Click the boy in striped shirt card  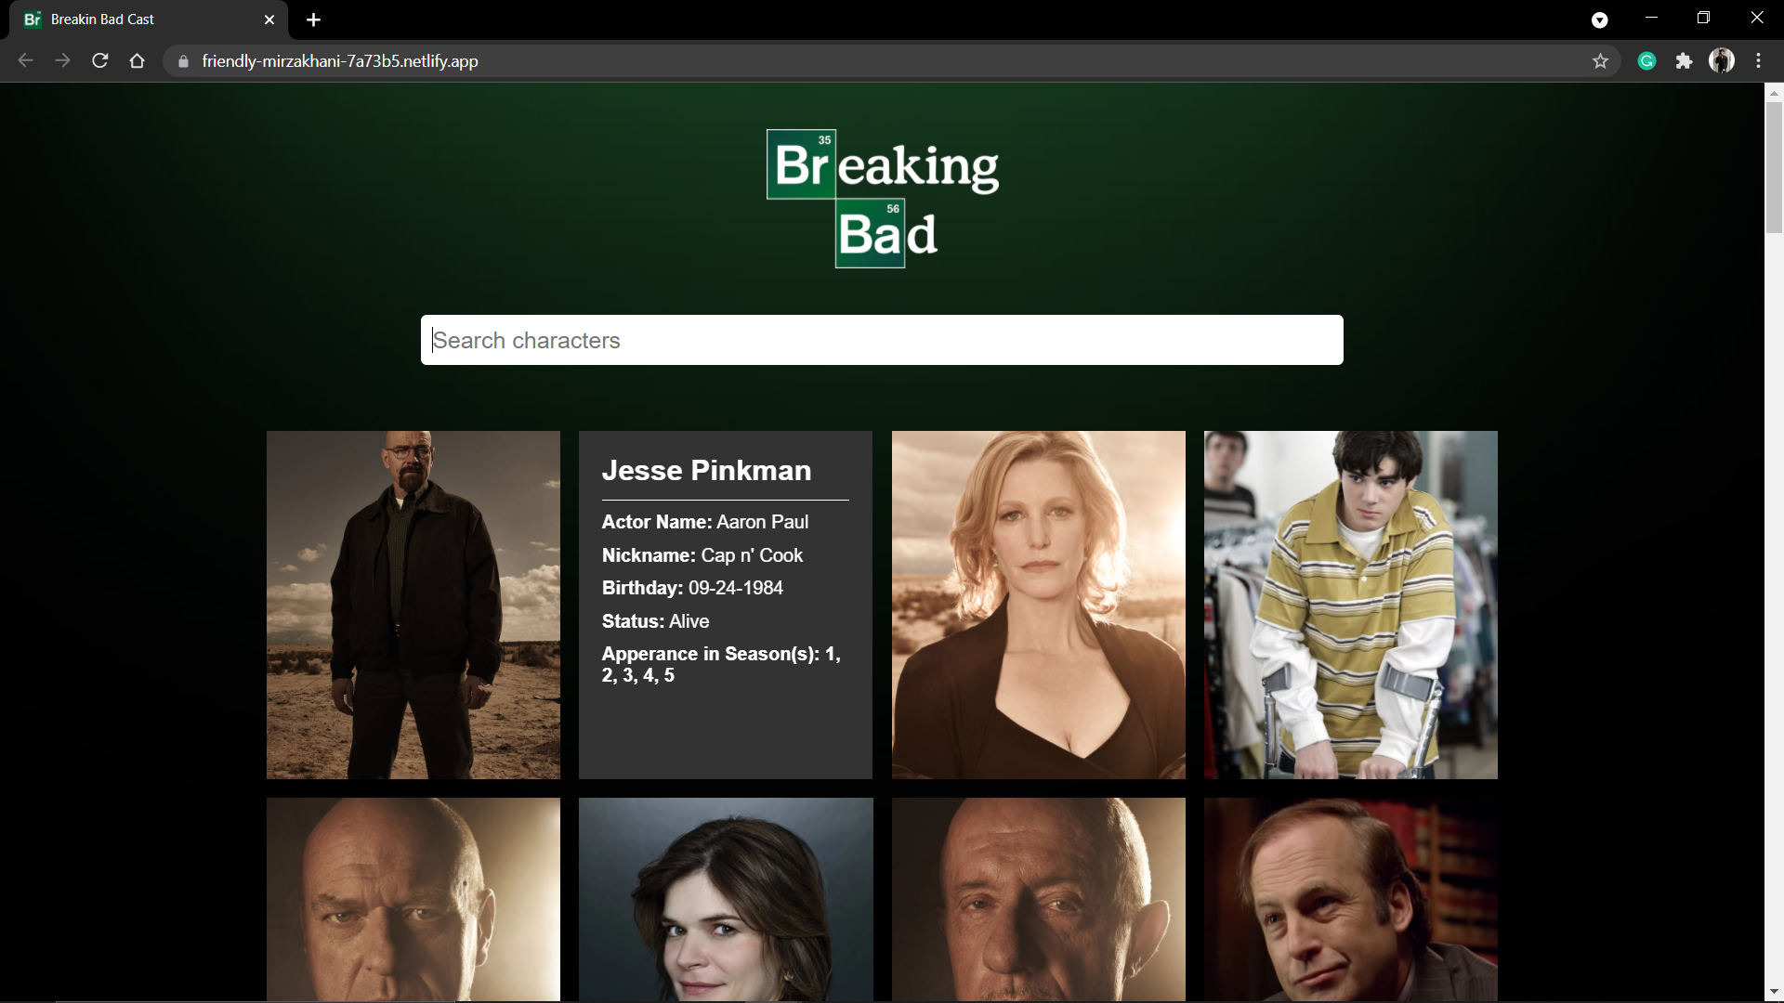coord(1351,605)
